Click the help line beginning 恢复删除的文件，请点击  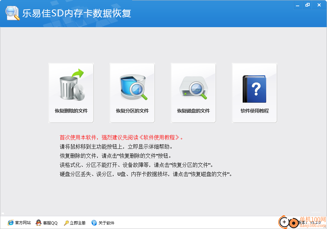click(115, 156)
